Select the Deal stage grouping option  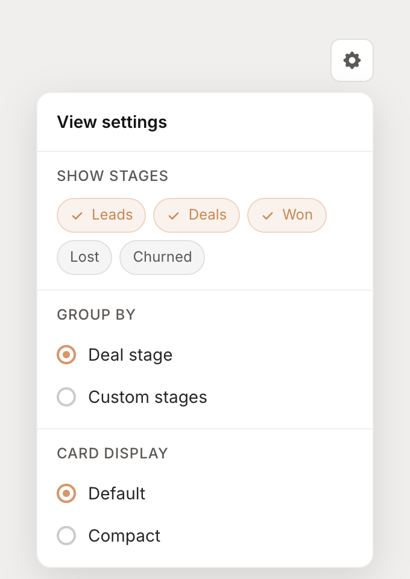tap(66, 355)
